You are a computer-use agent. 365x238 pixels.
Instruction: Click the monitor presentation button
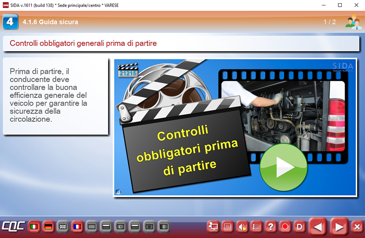213,227
